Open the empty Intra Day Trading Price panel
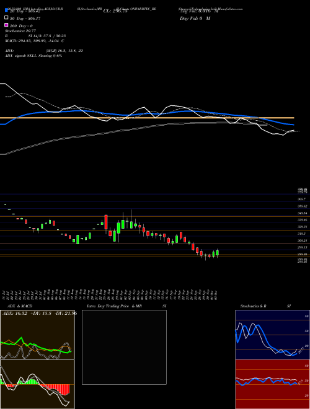This screenshot has height=409, width=310. (124, 347)
